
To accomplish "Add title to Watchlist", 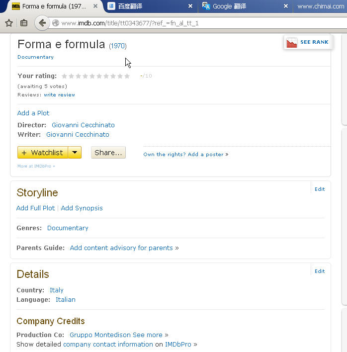I will (43, 153).
